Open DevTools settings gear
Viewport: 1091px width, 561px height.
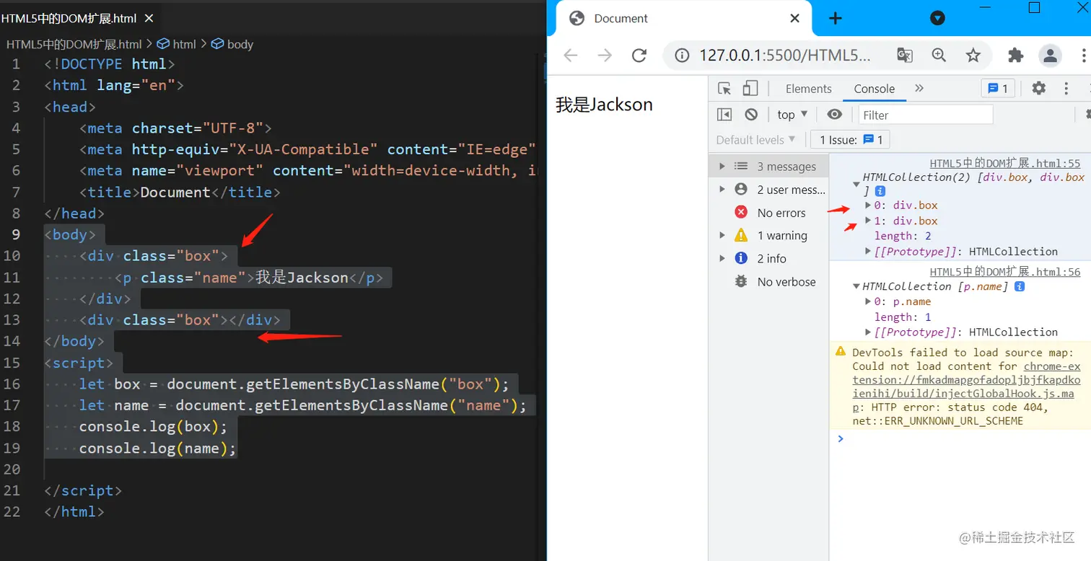(1038, 89)
